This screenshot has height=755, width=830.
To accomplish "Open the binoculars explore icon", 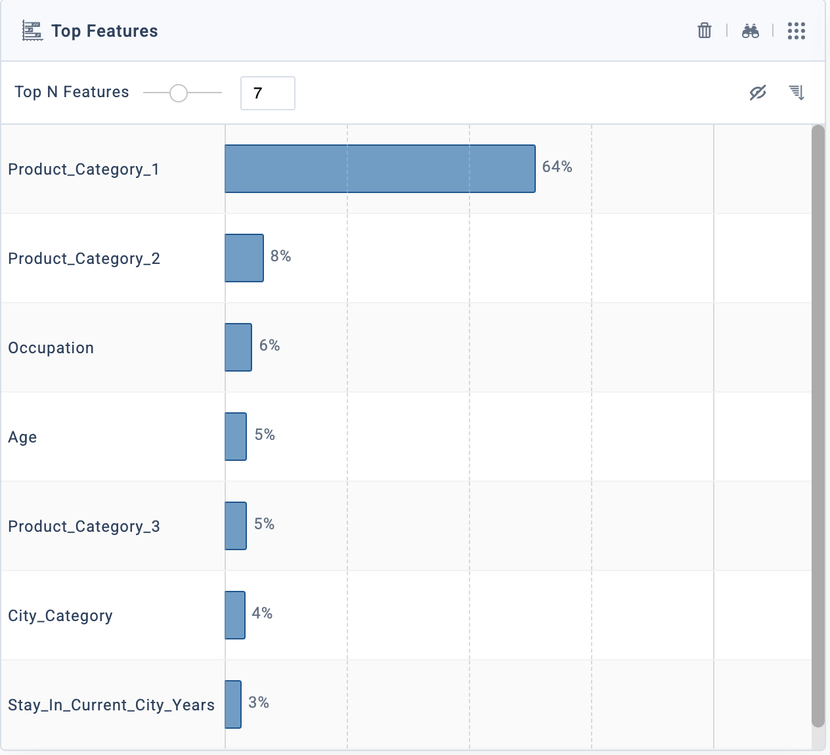I will click(751, 31).
